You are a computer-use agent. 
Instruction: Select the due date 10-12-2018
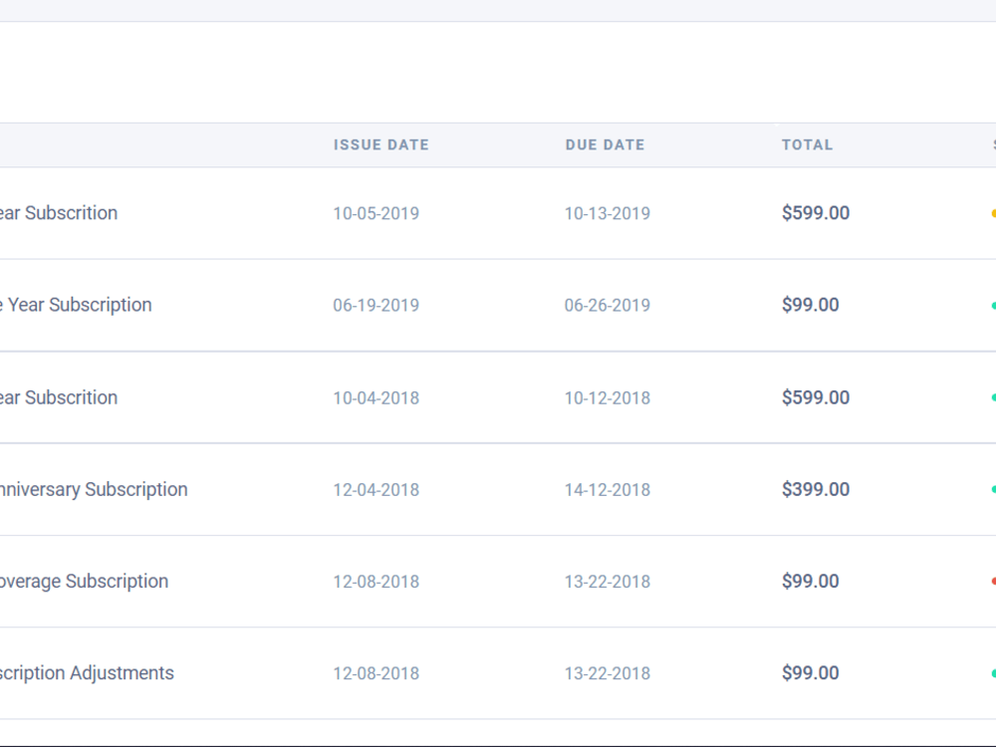click(608, 398)
